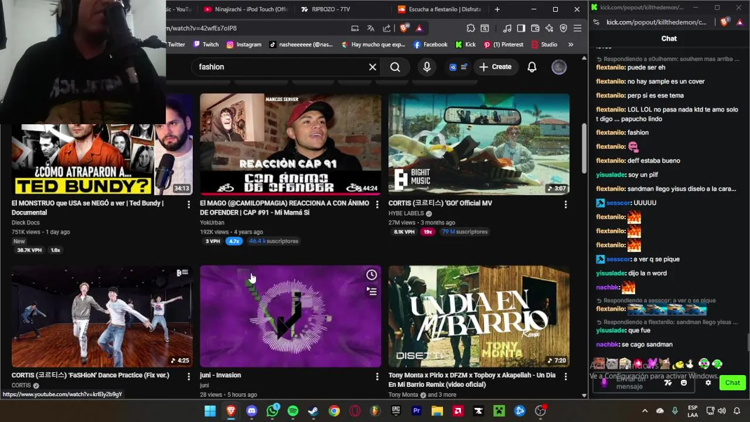Open the Twitch bookmark
Image resolution: width=750 pixels, height=422 pixels.
tap(206, 45)
